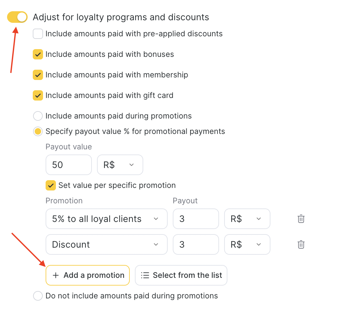Image resolution: width=352 pixels, height=309 pixels.
Task: Open the '5% to all loyal clients' promotion dropdown
Action: click(106, 219)
